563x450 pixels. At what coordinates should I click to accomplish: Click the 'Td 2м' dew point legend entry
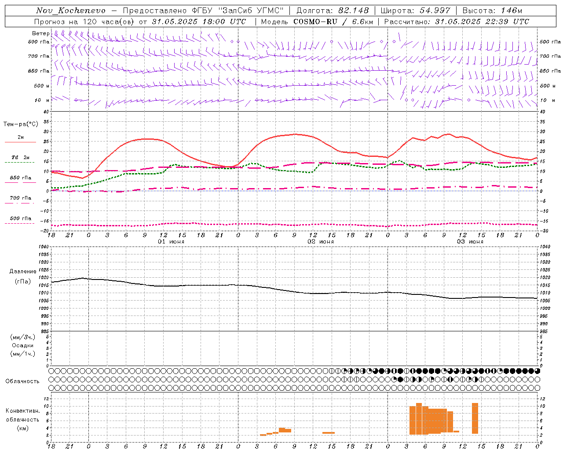[21, 157]
